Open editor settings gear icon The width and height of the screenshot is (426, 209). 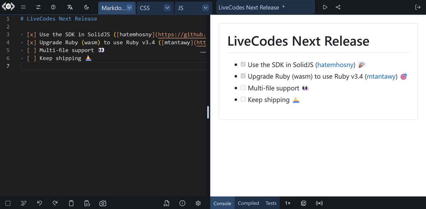click(x=198, y=203)
